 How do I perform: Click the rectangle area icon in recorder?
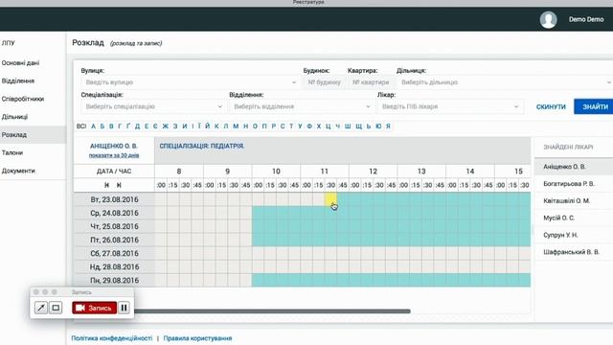[x=56, y=308]
